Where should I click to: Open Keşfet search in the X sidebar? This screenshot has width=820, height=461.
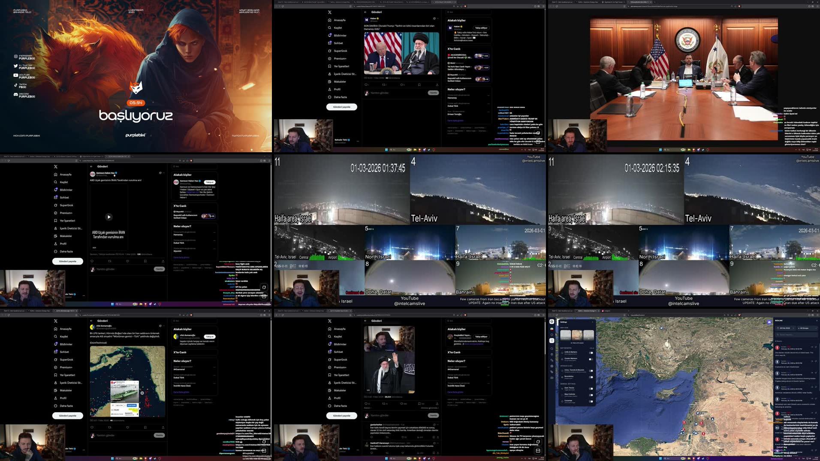(x=339, y=27)
